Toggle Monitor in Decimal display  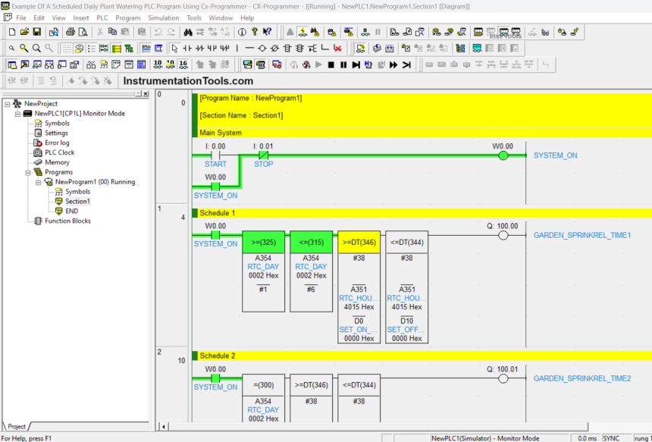(158, 65)
